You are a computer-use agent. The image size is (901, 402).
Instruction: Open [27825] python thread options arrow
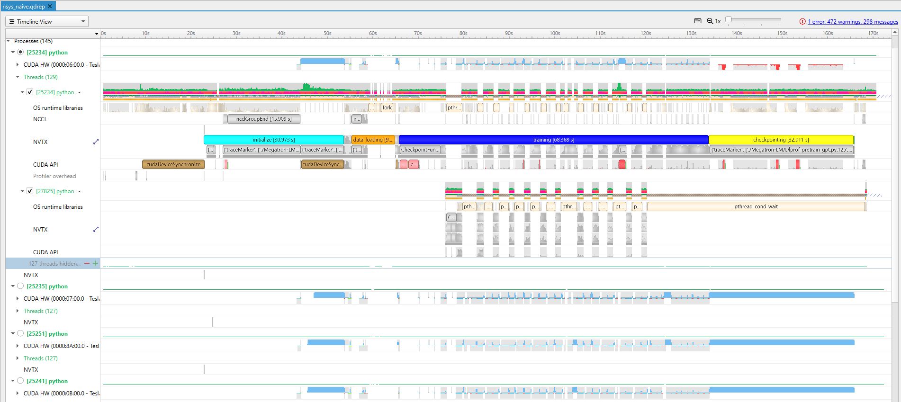click(79, 192)
